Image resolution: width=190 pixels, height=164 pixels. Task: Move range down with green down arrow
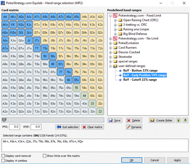(x=185, y=121)
